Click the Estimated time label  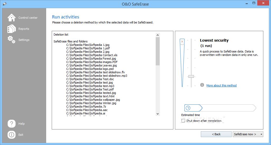click(x=191, y=115)
